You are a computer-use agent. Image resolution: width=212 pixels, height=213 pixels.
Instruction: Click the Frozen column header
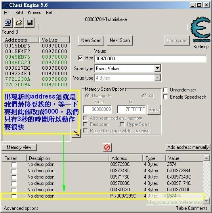click(14, 158)
